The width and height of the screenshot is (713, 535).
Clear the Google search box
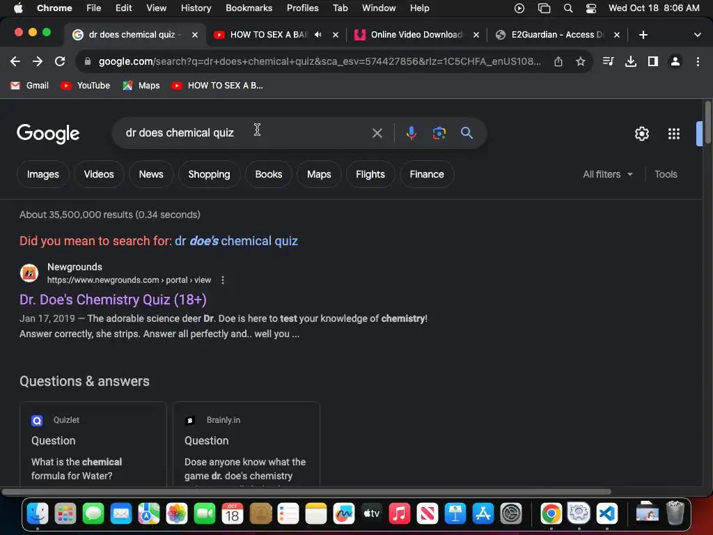click(x=377, y=133)
